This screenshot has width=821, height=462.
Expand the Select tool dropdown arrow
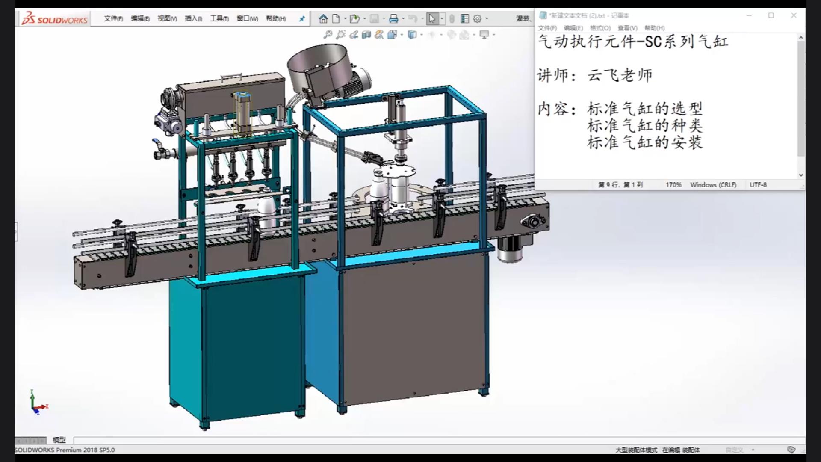[x=442, y=19]
